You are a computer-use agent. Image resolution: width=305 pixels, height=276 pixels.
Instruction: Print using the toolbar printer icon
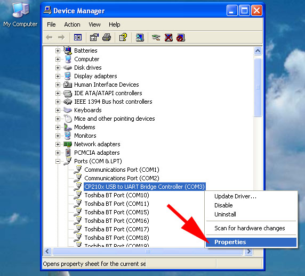107,37
